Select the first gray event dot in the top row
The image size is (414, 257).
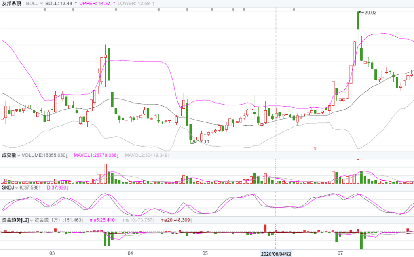pyautogui.click(x=45, y=10)
